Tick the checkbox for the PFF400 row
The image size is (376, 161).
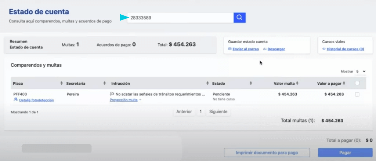[357, 94]
